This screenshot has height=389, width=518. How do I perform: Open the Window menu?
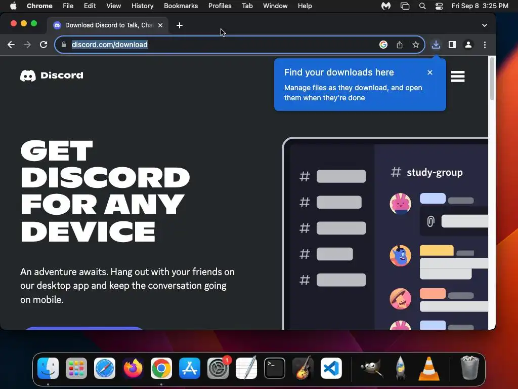(x=275, y=6)
